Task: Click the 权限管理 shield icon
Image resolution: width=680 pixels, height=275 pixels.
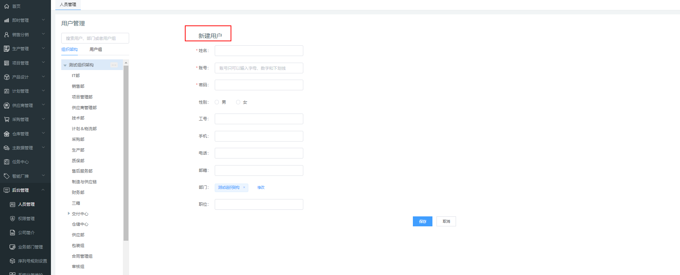Action: (13, 219)
